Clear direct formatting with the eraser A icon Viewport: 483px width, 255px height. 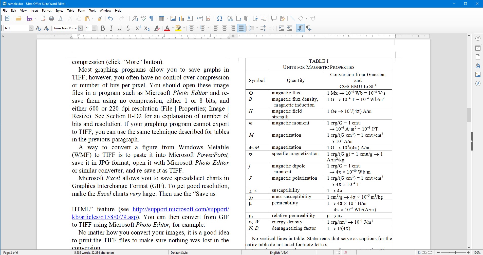[x=157, y=28]
